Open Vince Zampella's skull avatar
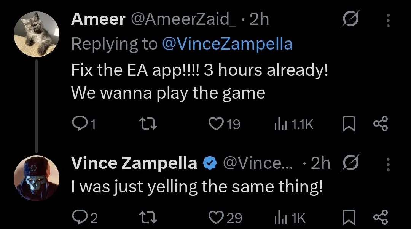The width and height of the screenshot is (411, 229). click(x=37, y=178)
